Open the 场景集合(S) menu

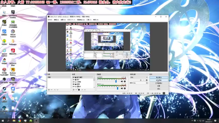click(x=81, y=20)
